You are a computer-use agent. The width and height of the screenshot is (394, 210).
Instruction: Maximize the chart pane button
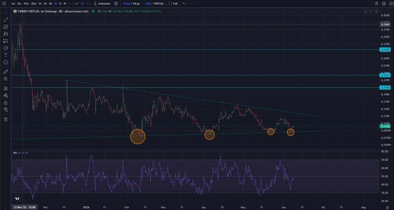(376, 11)
